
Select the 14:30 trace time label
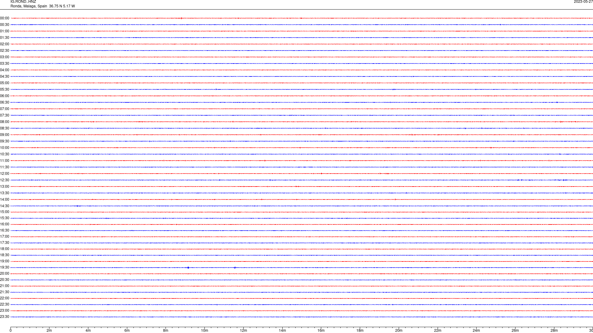(x=5, y=206)
